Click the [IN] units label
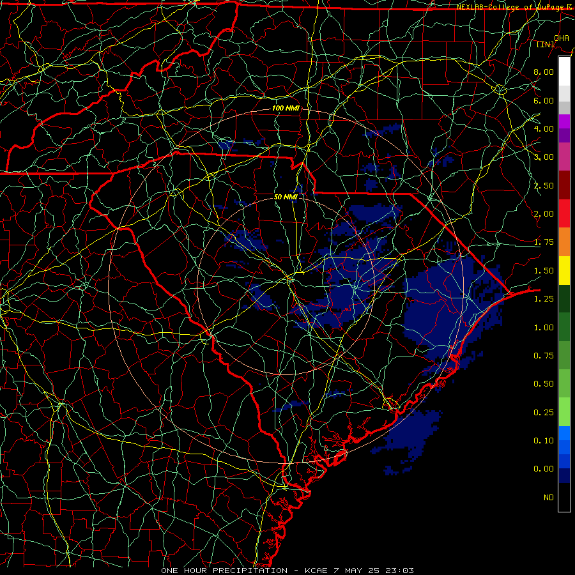This screenshot has height=575, width=575. coord(545,44)
